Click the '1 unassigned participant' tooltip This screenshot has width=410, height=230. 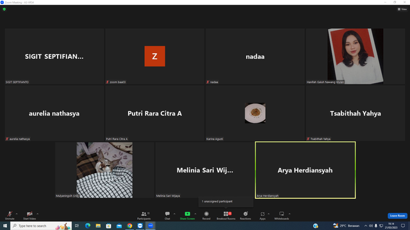click(x=226, y=202)
